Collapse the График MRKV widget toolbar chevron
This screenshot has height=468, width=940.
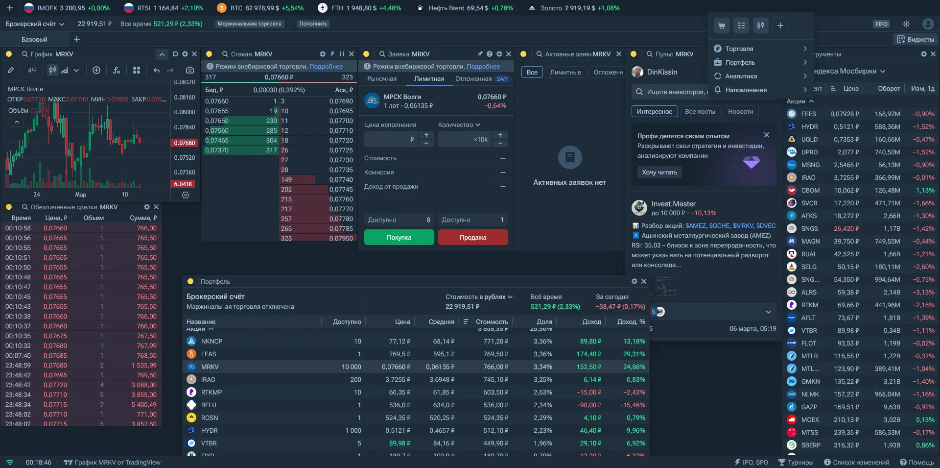click(x=162, y=54)
